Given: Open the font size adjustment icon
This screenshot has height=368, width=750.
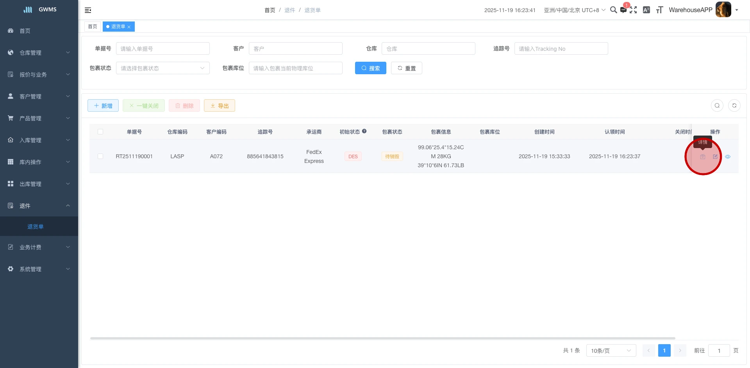Looking at the screenshot, I should pos(659,10).
